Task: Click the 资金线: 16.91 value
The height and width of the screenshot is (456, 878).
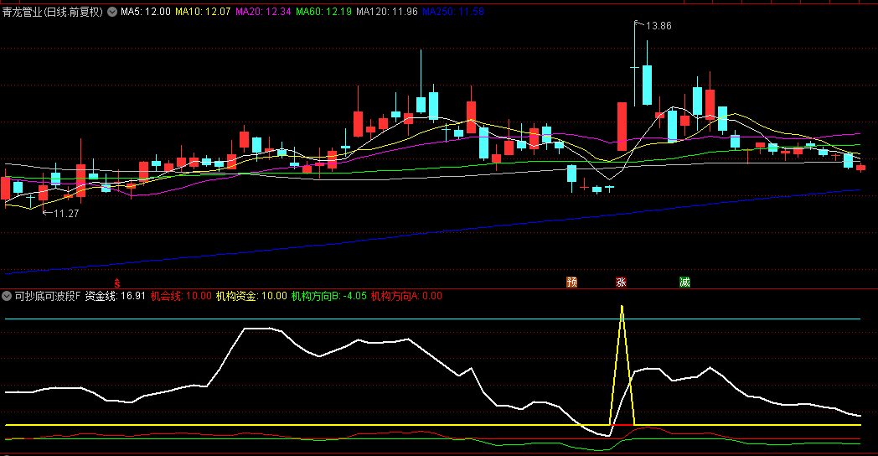Action: click(x=116, y=296)
